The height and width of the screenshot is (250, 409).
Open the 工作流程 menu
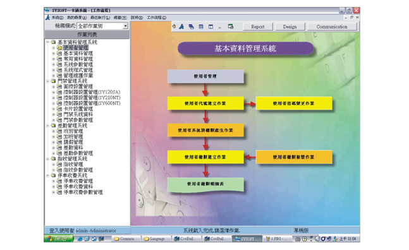click(x=157, y=18)
